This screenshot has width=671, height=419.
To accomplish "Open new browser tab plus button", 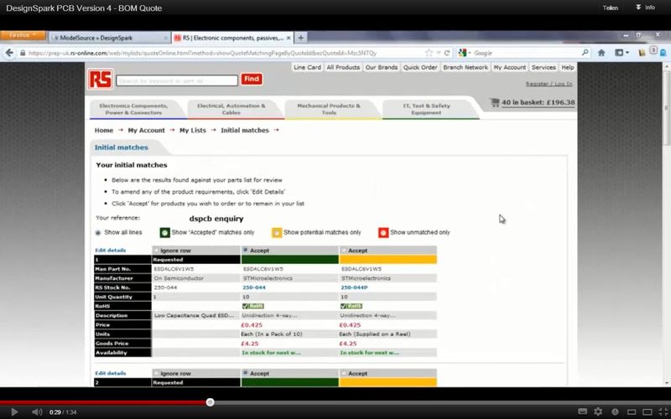I will [x=301, y=38].
